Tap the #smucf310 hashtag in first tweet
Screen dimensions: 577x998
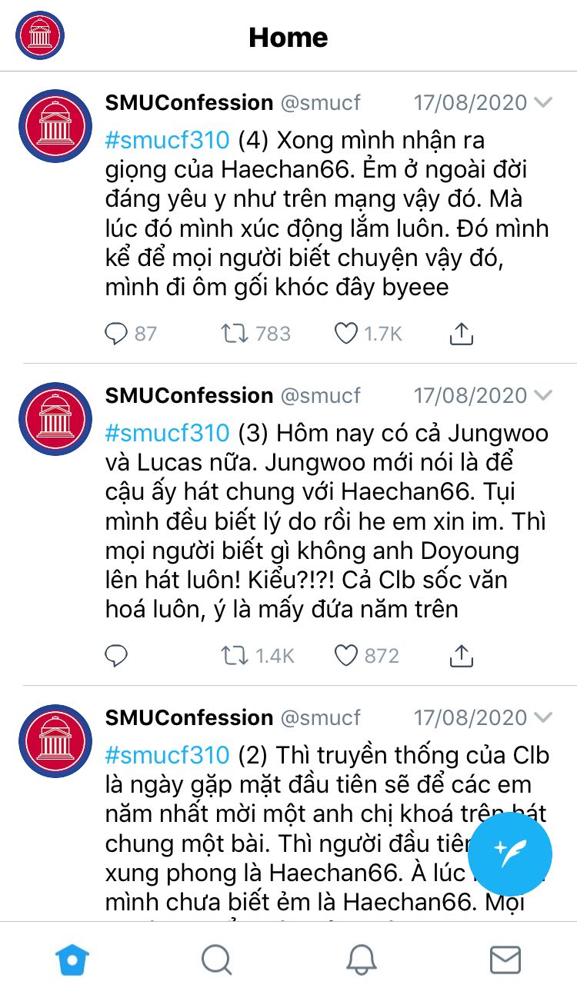[167, 141]
